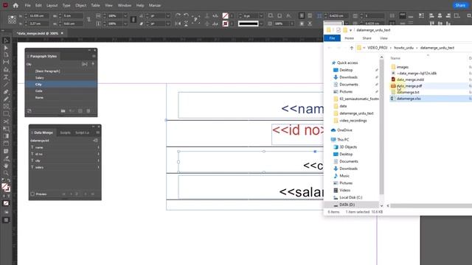Open the Window menu
Image resolution: width=472 pixels, height=265 pixels.
pyautogui.click(x=125, y=5)
